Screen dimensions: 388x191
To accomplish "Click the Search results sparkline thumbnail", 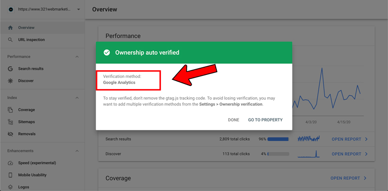I will [x=308, y=139].
